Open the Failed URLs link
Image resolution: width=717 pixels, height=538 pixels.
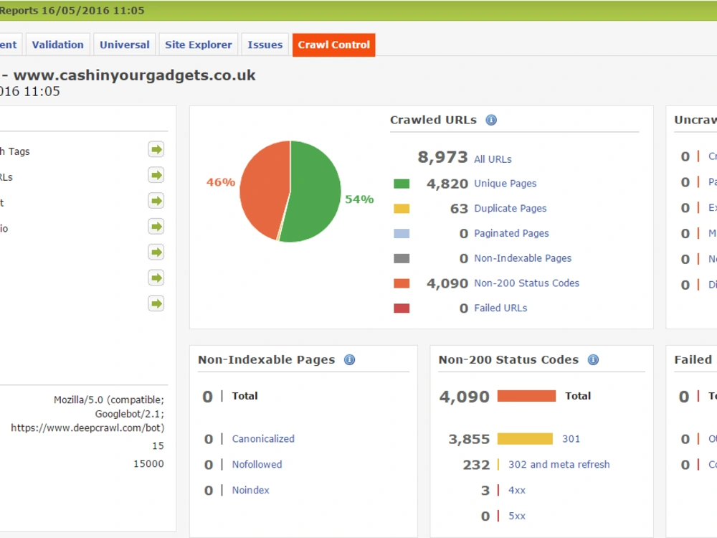500,308
